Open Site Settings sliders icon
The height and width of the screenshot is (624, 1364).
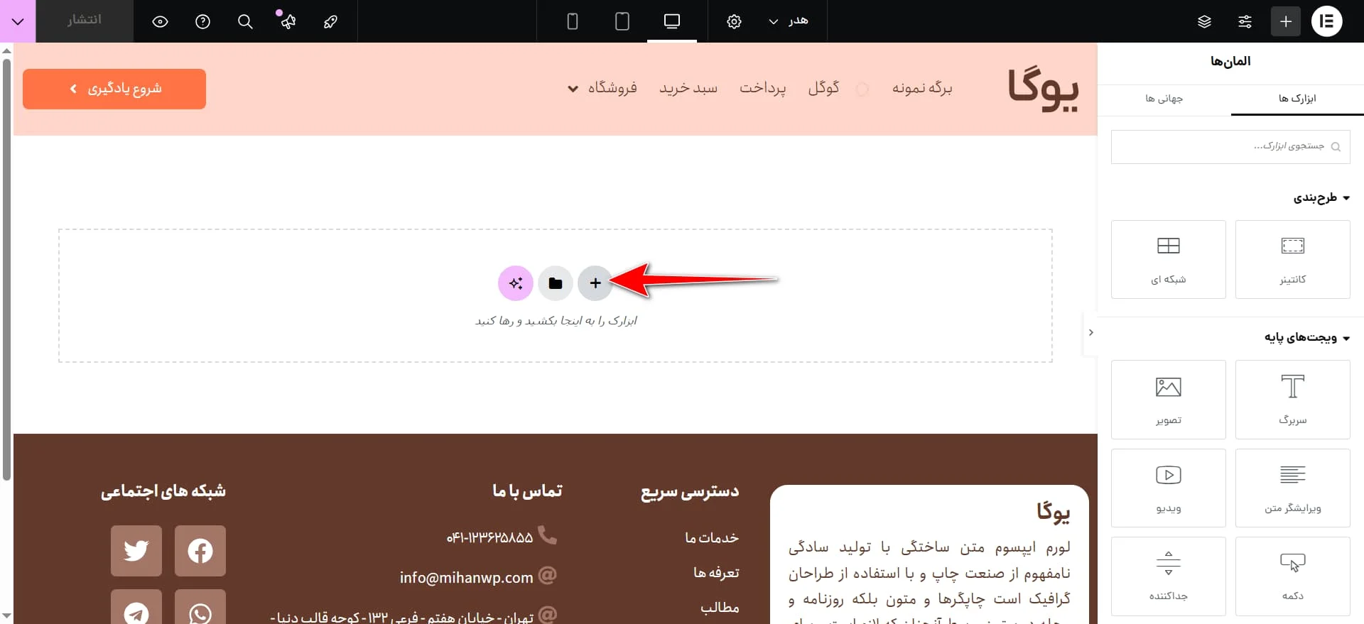click(1245, 21)
